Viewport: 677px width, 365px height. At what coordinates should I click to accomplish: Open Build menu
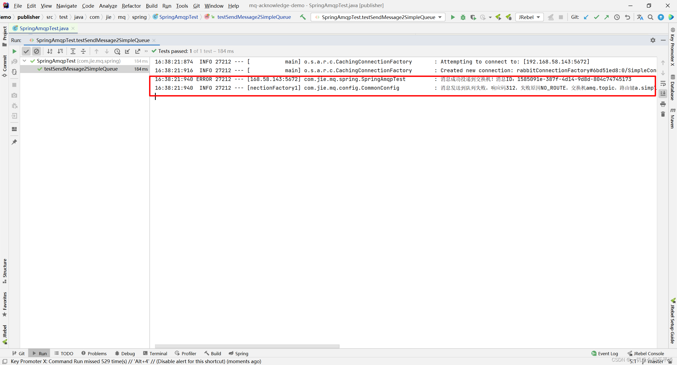tap(152, 6)
